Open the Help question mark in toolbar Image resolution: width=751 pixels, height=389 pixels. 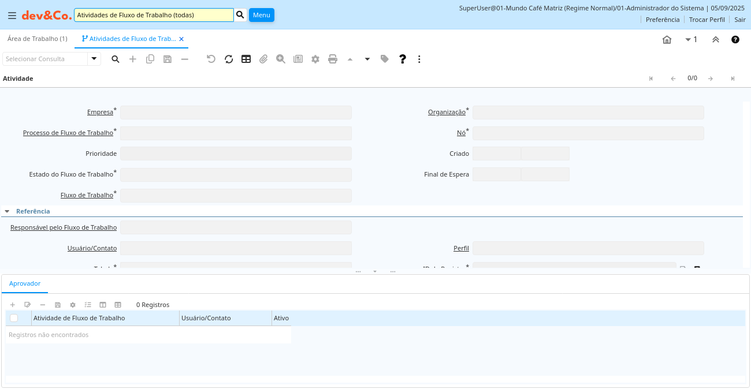point(403,59)
